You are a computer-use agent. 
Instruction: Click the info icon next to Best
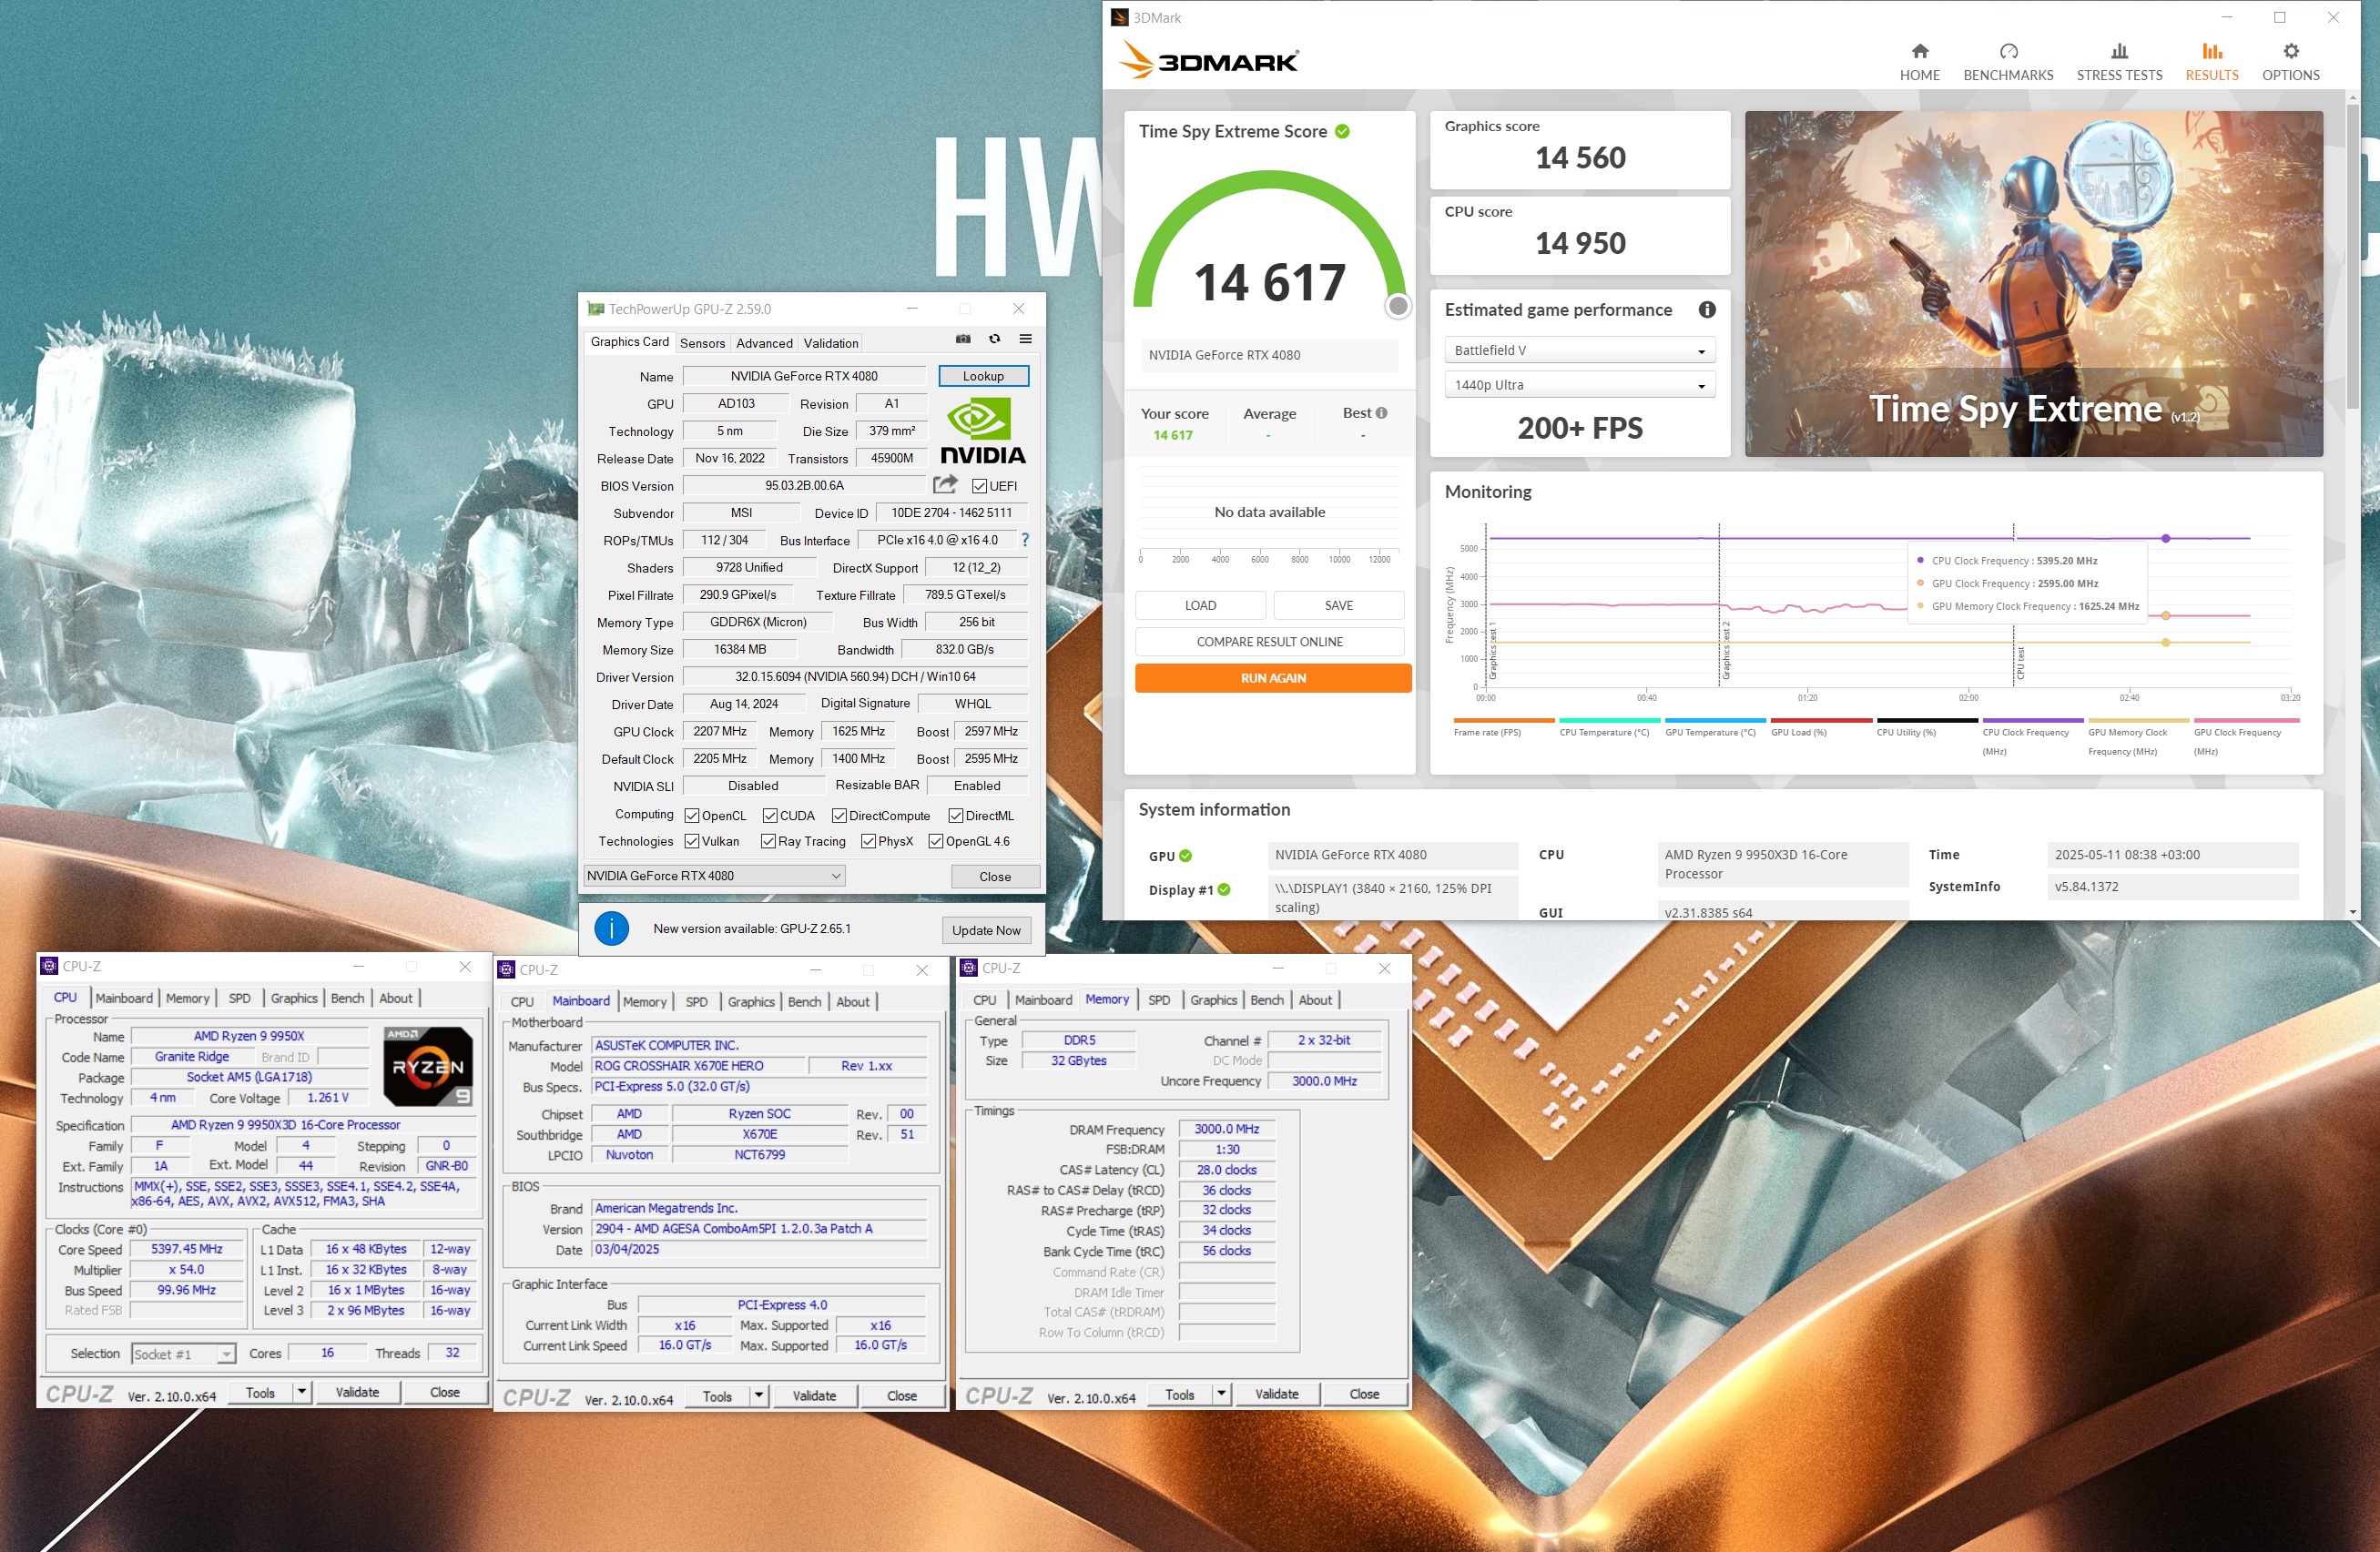coord(1381,413)
